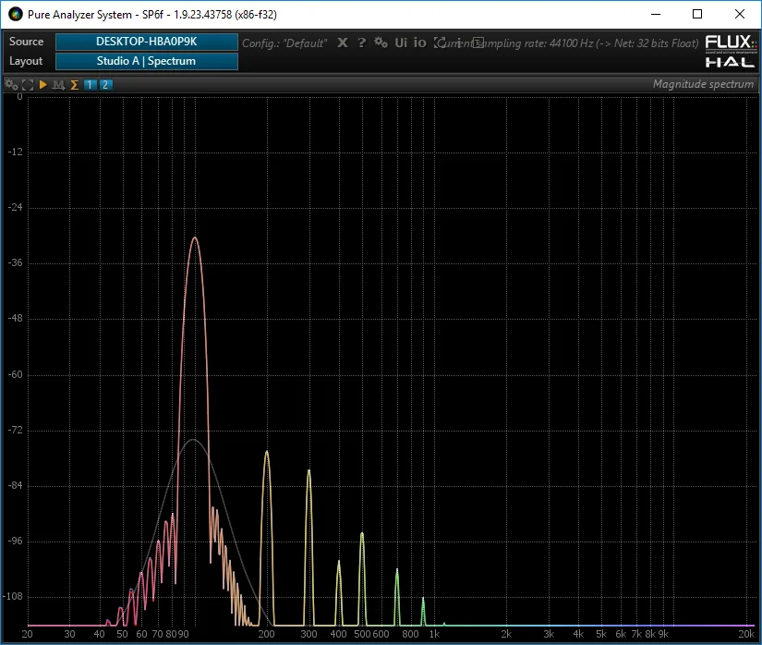
Task: Toggle fullscreen for the spectrum panel
Action: tap(28, 85)
